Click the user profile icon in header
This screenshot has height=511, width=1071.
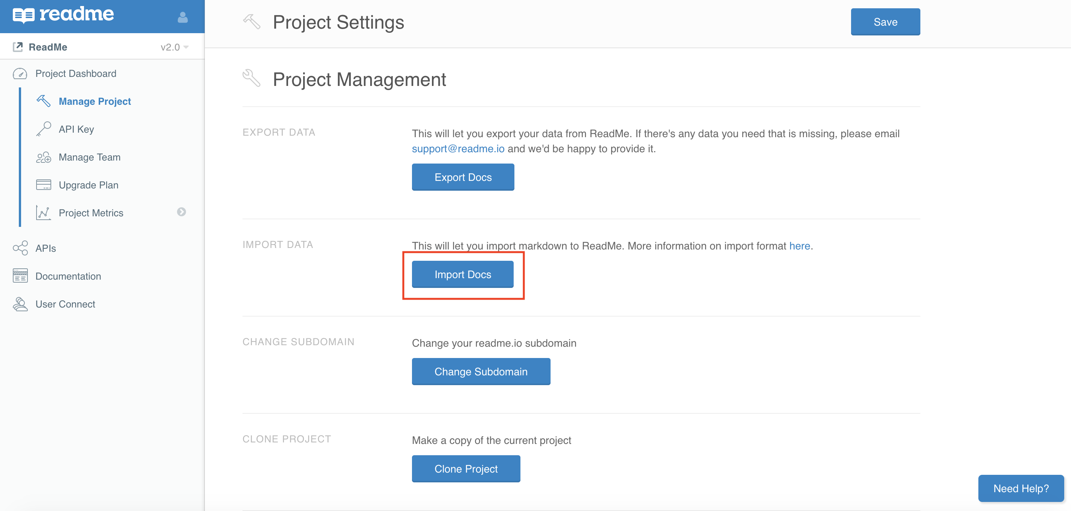tap(183, 17)
